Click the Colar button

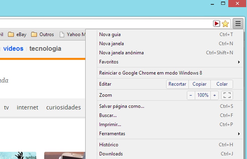(222, 84)
